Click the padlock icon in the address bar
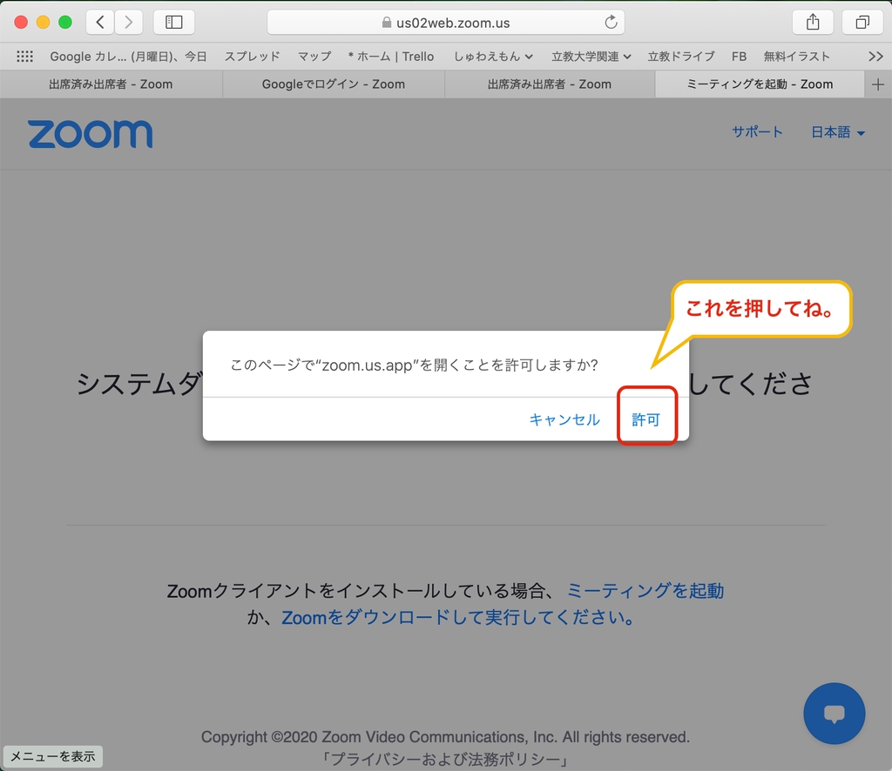Image resolution: width=892 pixels, height=771 pixels. tap(387, 22)
